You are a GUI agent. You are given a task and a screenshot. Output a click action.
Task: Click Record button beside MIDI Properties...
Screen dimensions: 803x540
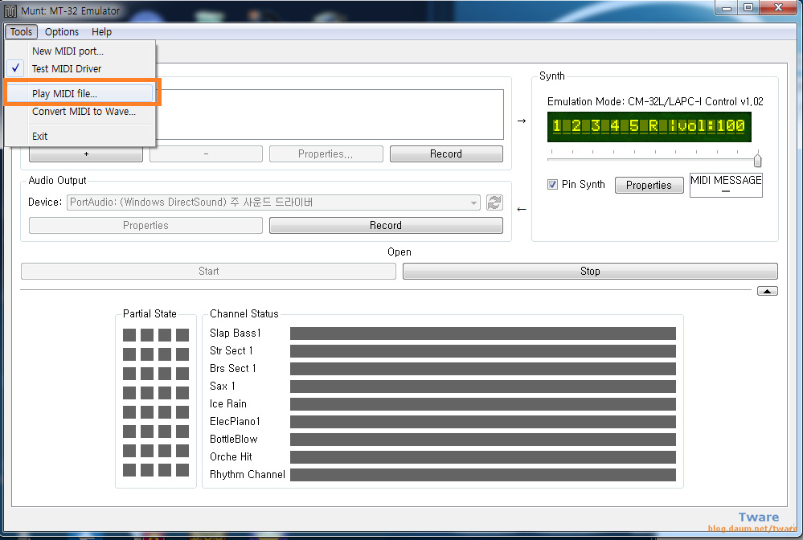pos(446,153)
